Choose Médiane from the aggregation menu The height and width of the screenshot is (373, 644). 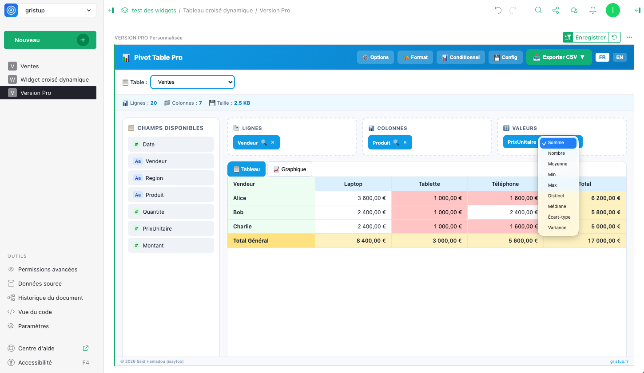tap(557, 207)
